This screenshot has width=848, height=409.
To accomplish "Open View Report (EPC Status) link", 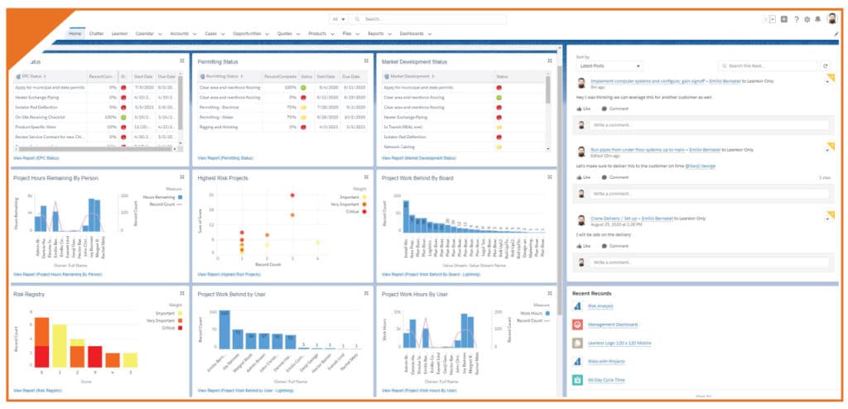I will (x=36, y=158).
